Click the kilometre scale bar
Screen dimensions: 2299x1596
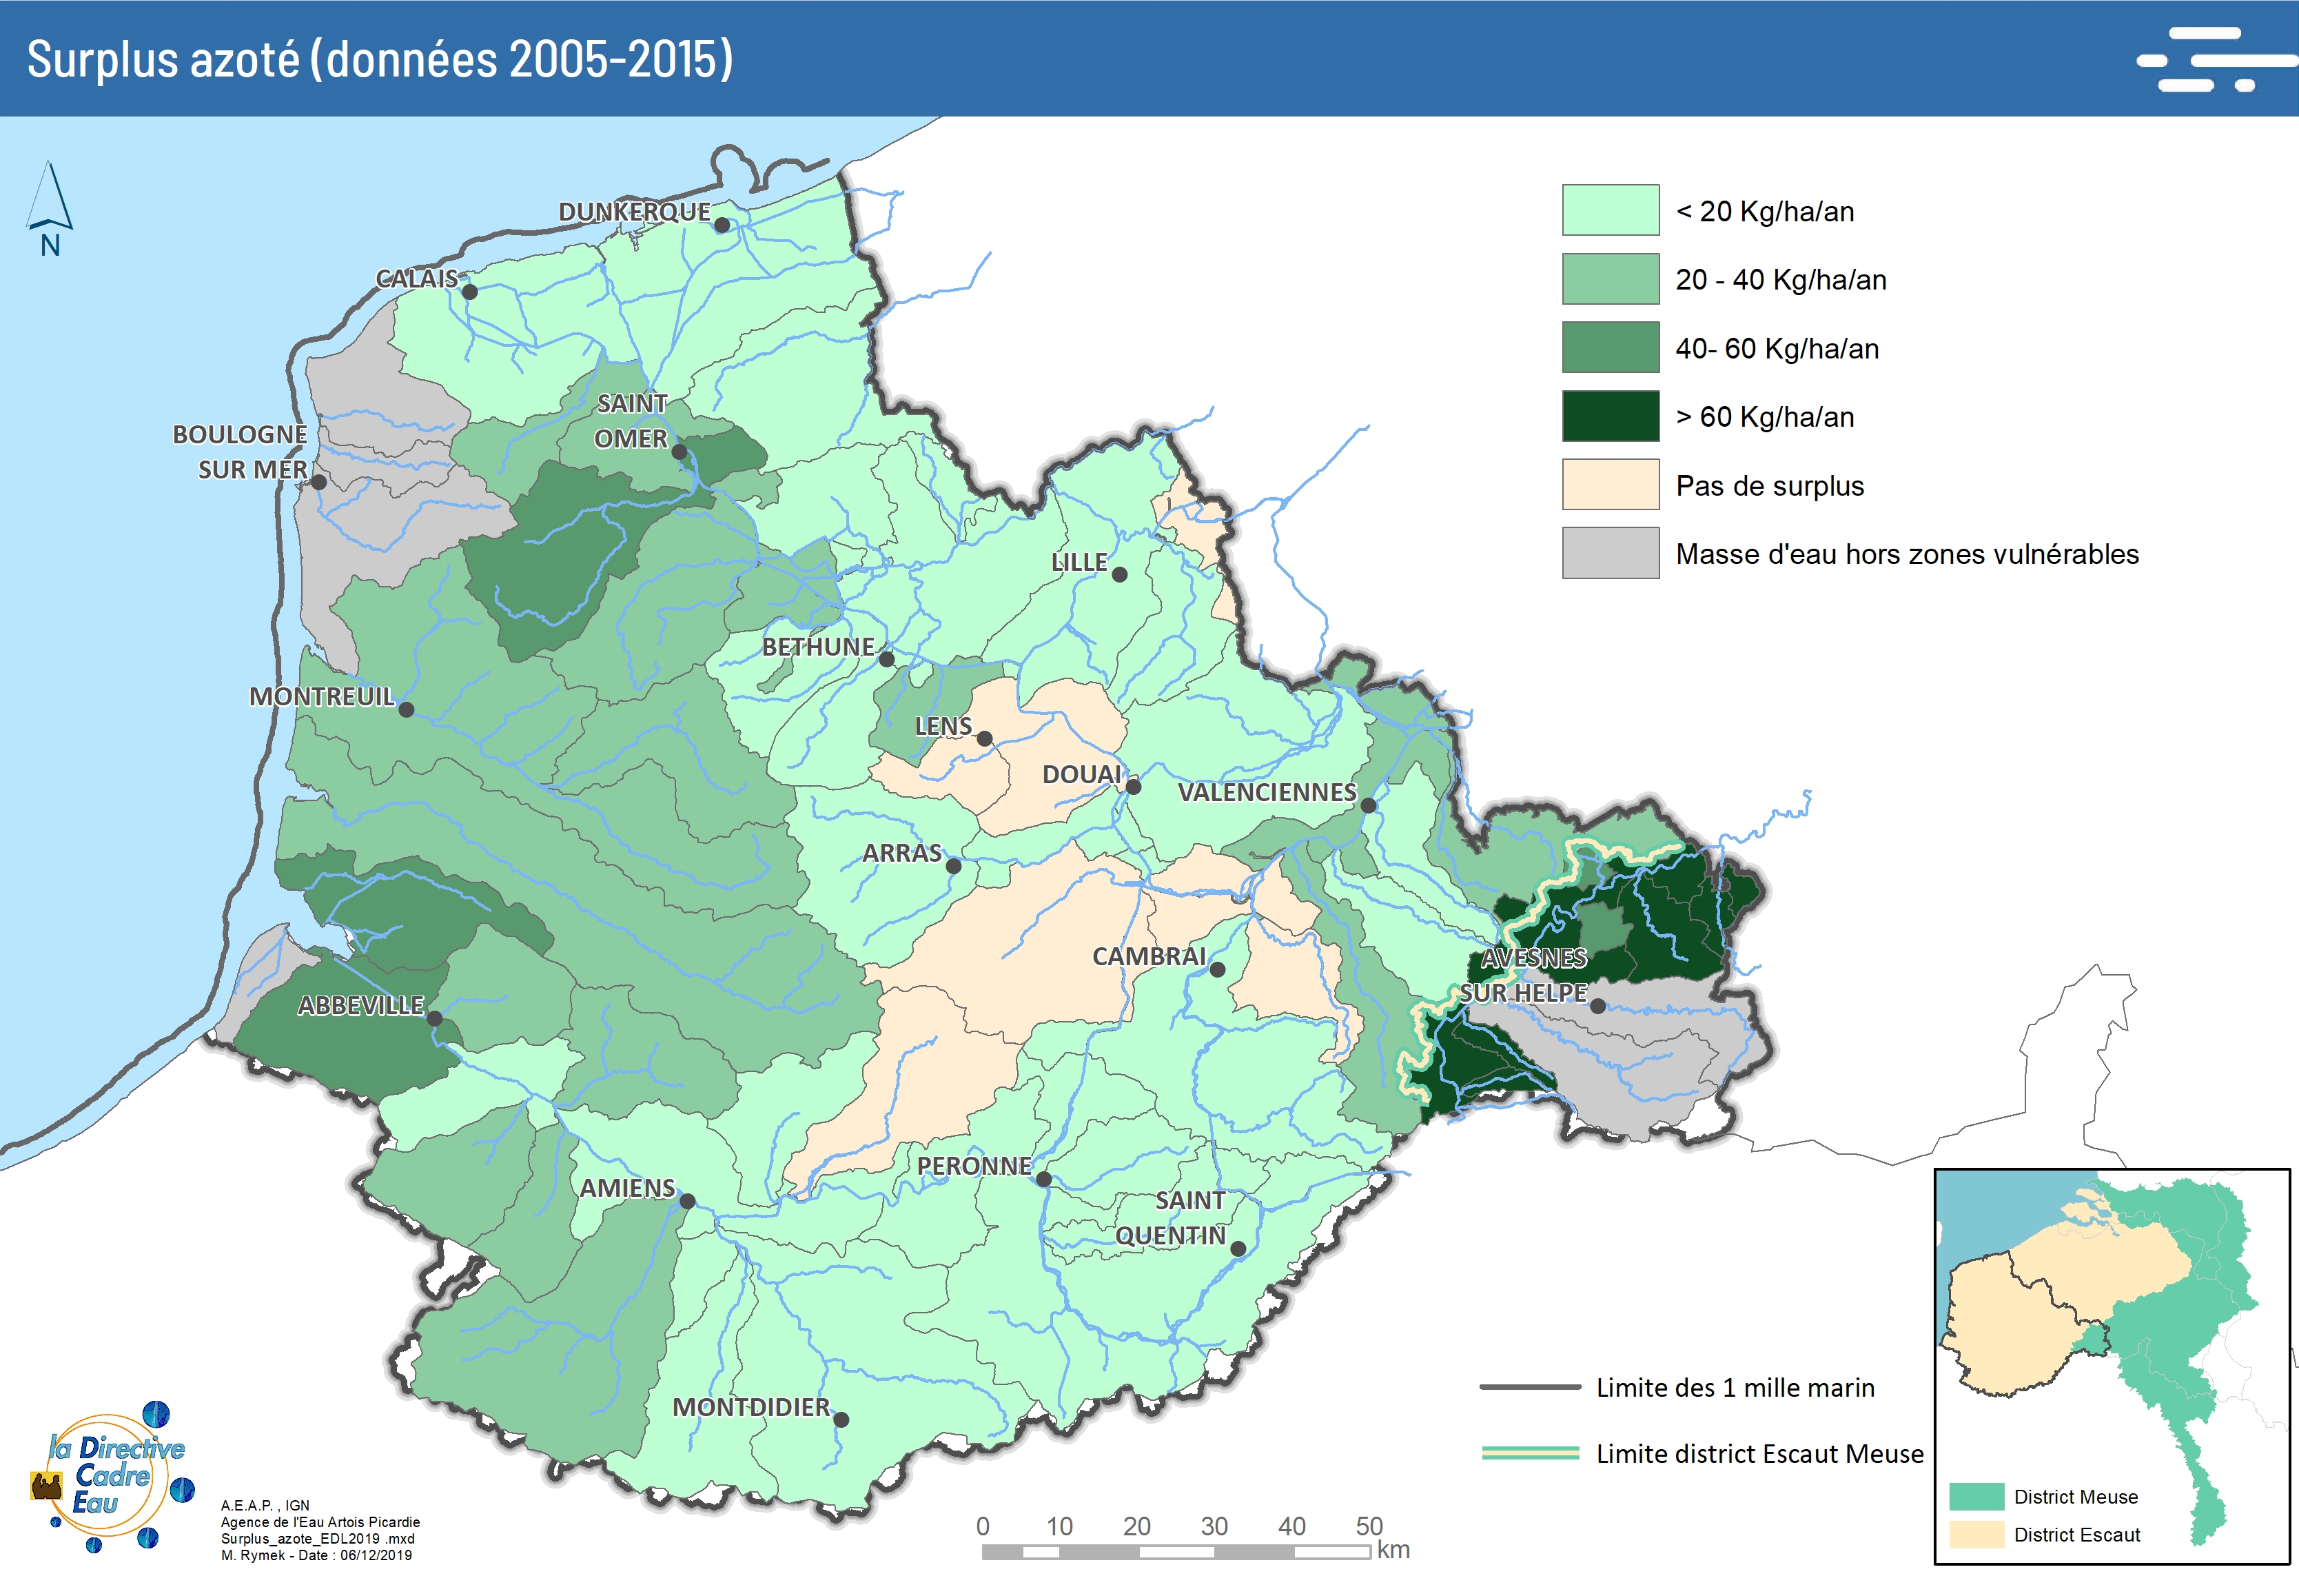pos(1176,1551)
